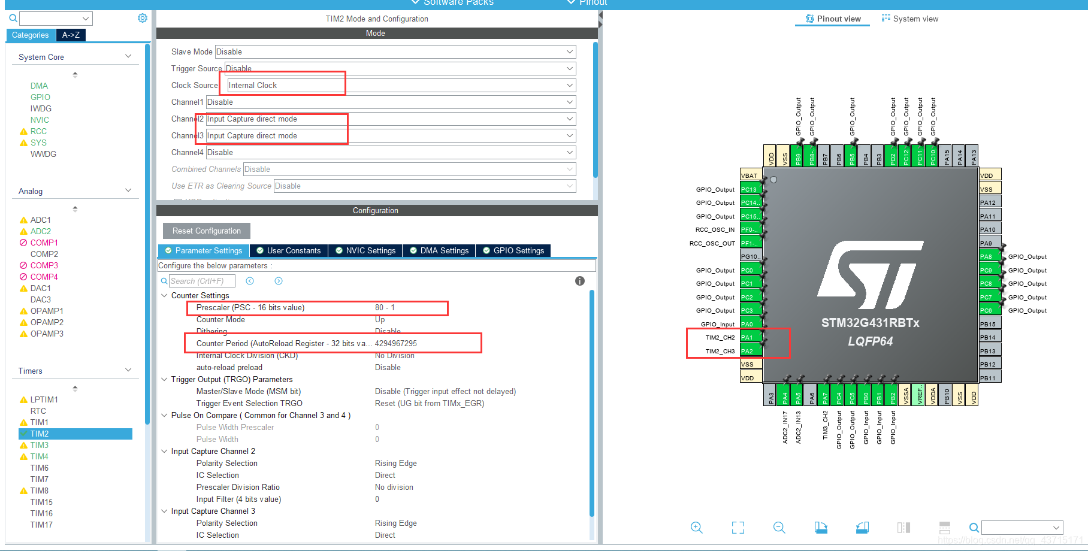
Task: Click the PA2 pin for TIM2_CH3
Action: [x=751, y=351]
